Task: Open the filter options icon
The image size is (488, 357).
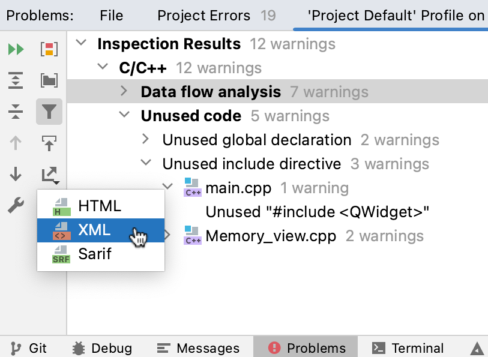Action: pyautogui.click(x=49, y=111)
